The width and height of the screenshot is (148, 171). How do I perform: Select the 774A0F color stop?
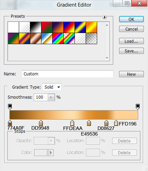pyautogui.click(x=10, y=123)
